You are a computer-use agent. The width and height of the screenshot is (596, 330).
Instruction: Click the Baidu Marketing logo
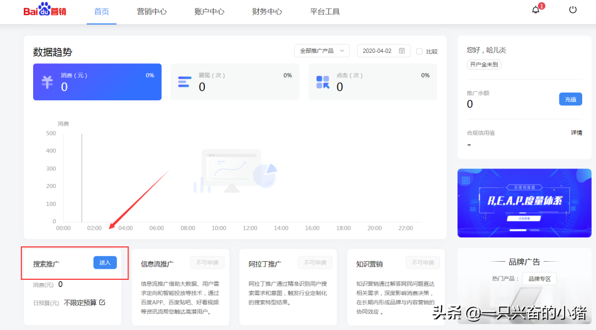tap(45, 11)
